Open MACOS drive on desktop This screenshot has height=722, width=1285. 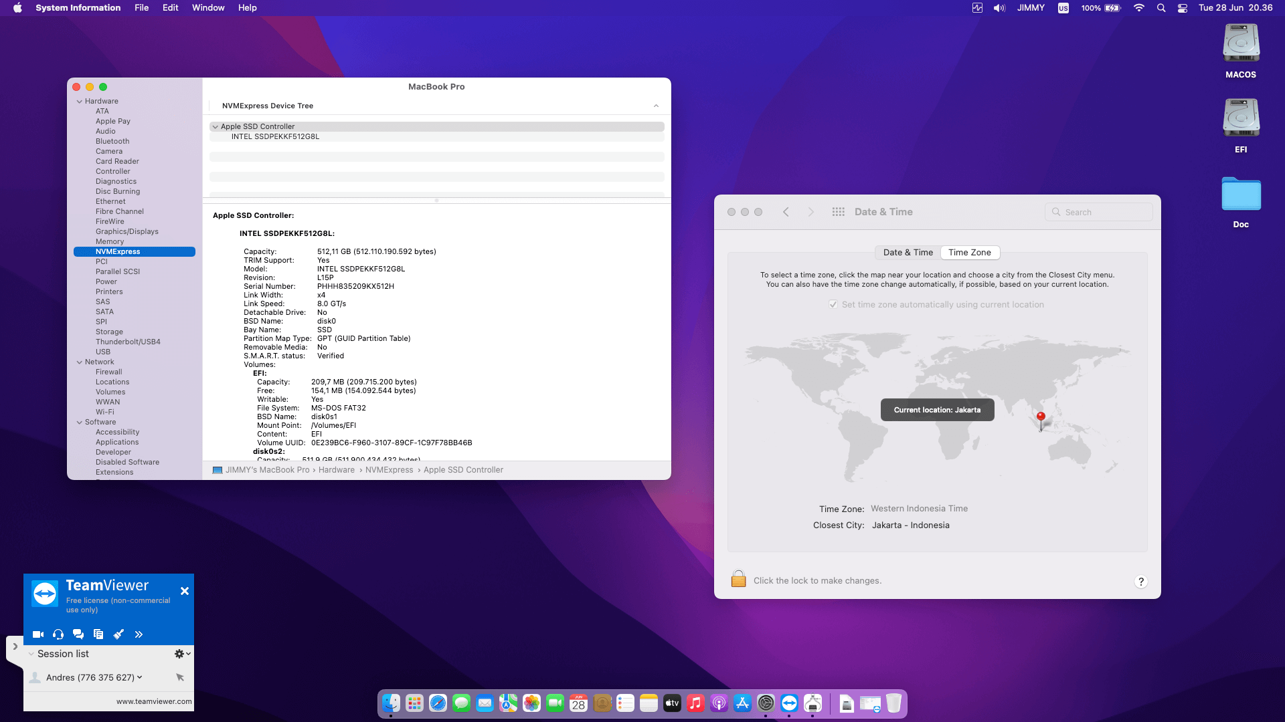point(1241,51)
